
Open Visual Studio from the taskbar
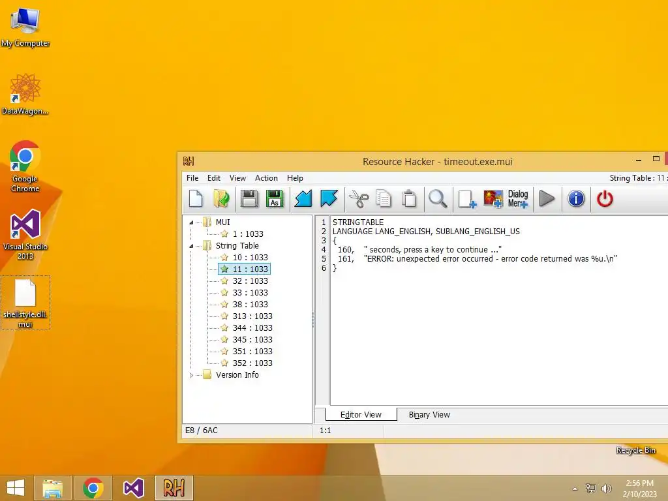[133, 488]
